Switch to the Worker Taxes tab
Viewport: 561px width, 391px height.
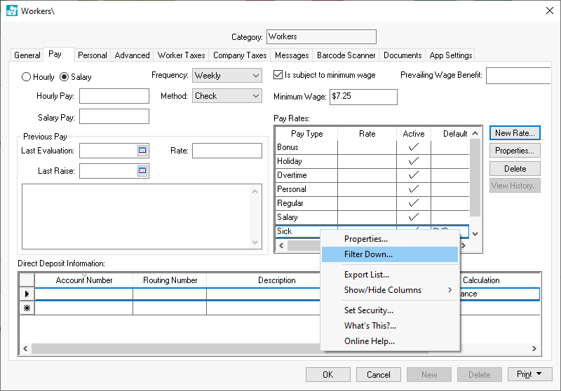[x=181, y=55]
